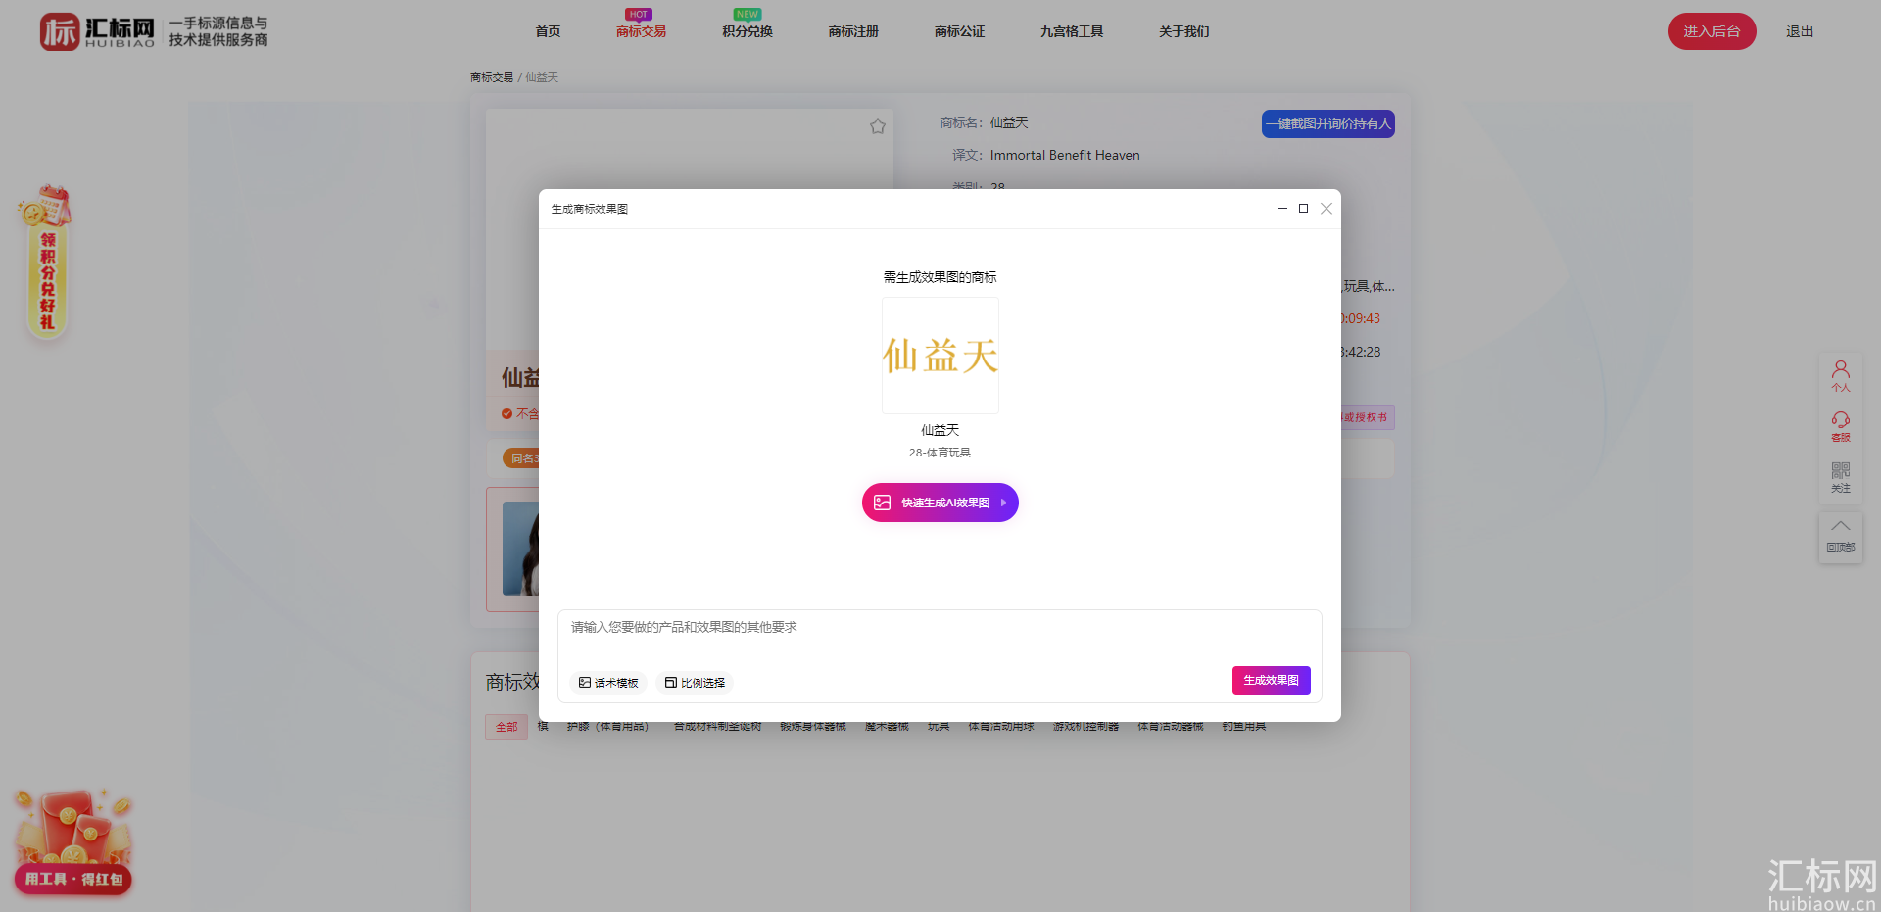Select the 体育活动器械 category tab
Viewport: 1881px width, 912px height.
click(1171, 727)
